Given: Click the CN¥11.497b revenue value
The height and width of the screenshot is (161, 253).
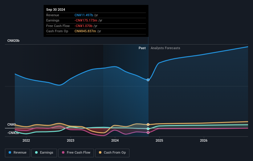Looking at the screenshot, I should click(84, 15).
